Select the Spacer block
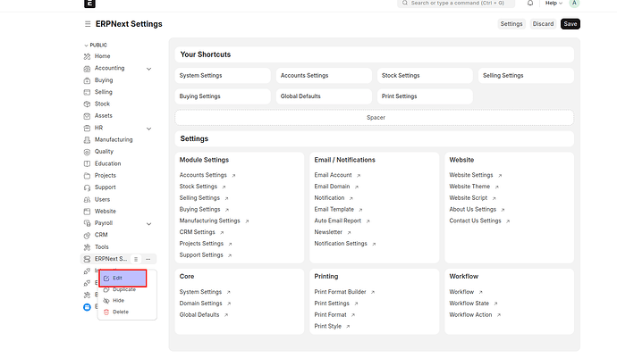Image resolution: width=617 pixels, height=358 pixels. tap(375, 118)
